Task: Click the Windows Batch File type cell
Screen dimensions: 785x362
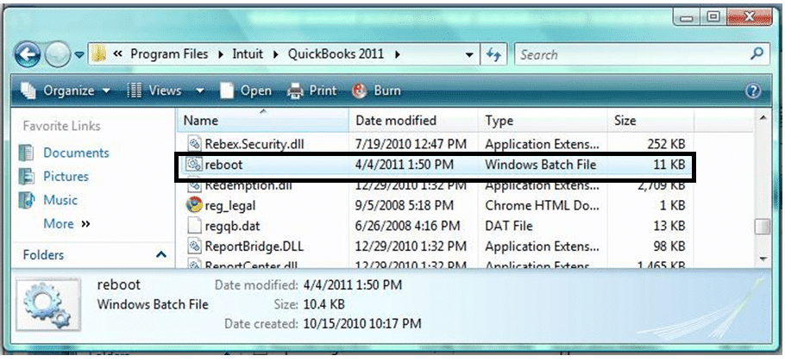Action: point(541,165)
